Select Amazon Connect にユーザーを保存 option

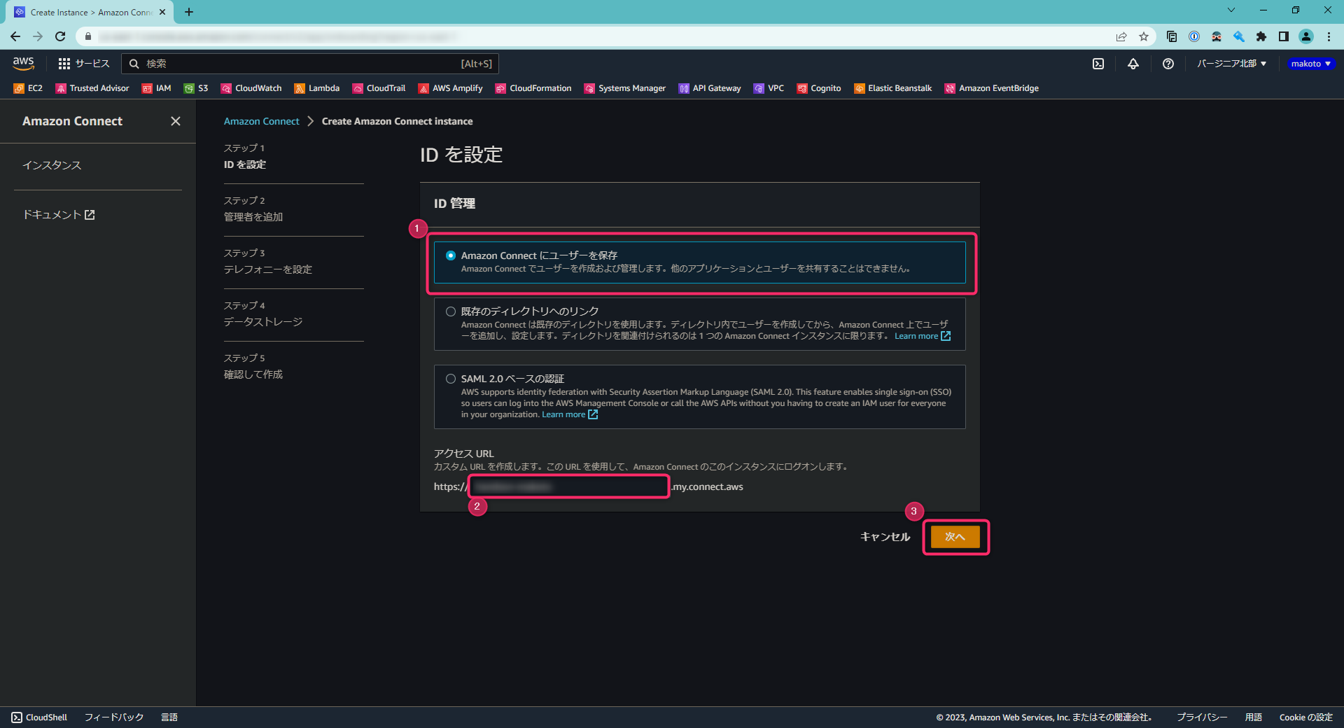pos(450,255)
